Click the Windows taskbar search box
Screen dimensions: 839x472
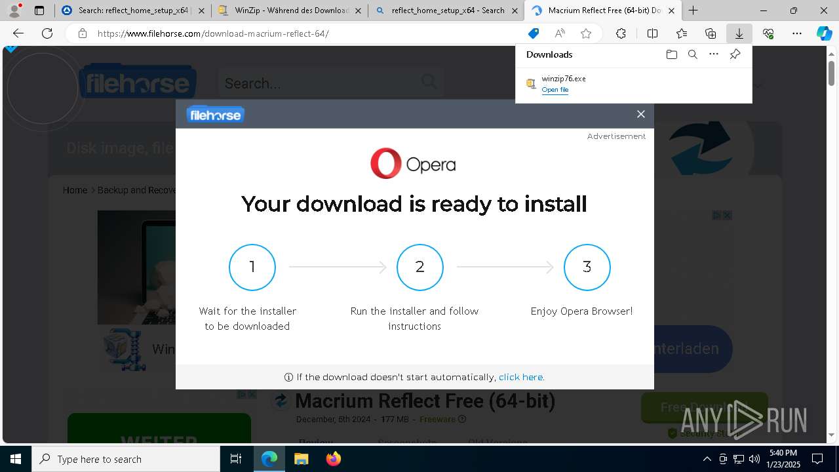[126, 459]
